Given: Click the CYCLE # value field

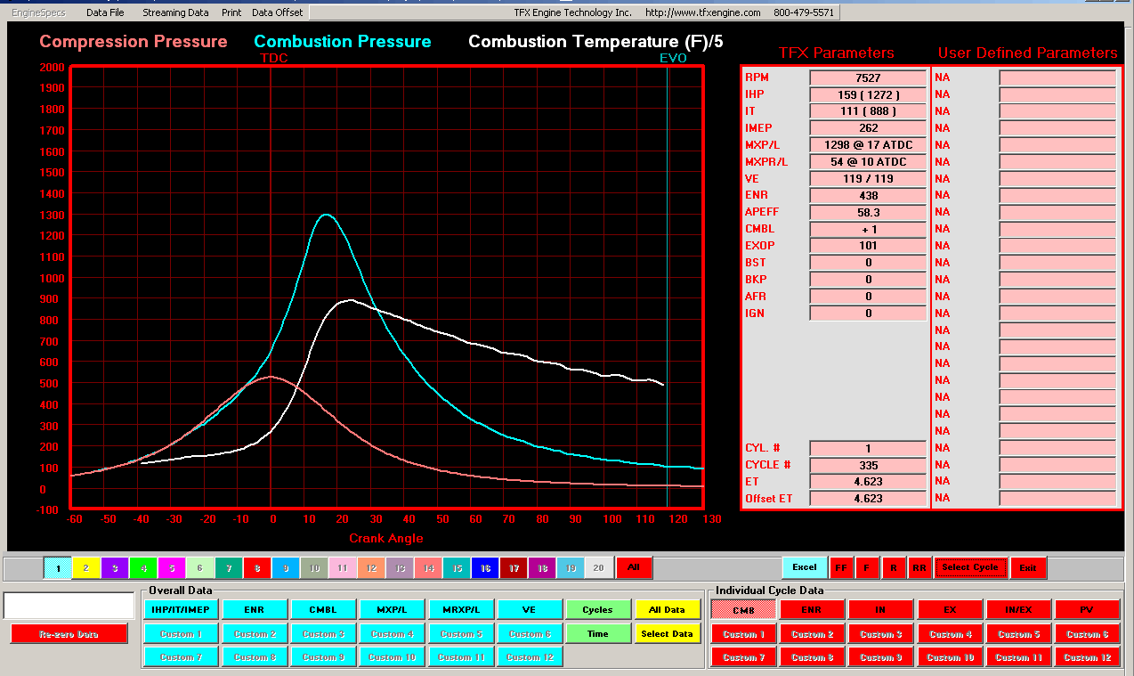Looking at the screenshot, I should pyautogui.click(x=867, y=465).
